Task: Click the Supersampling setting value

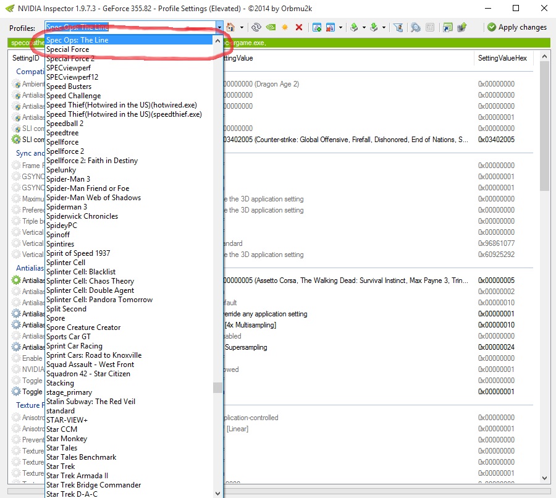Action: click(246, 347)
